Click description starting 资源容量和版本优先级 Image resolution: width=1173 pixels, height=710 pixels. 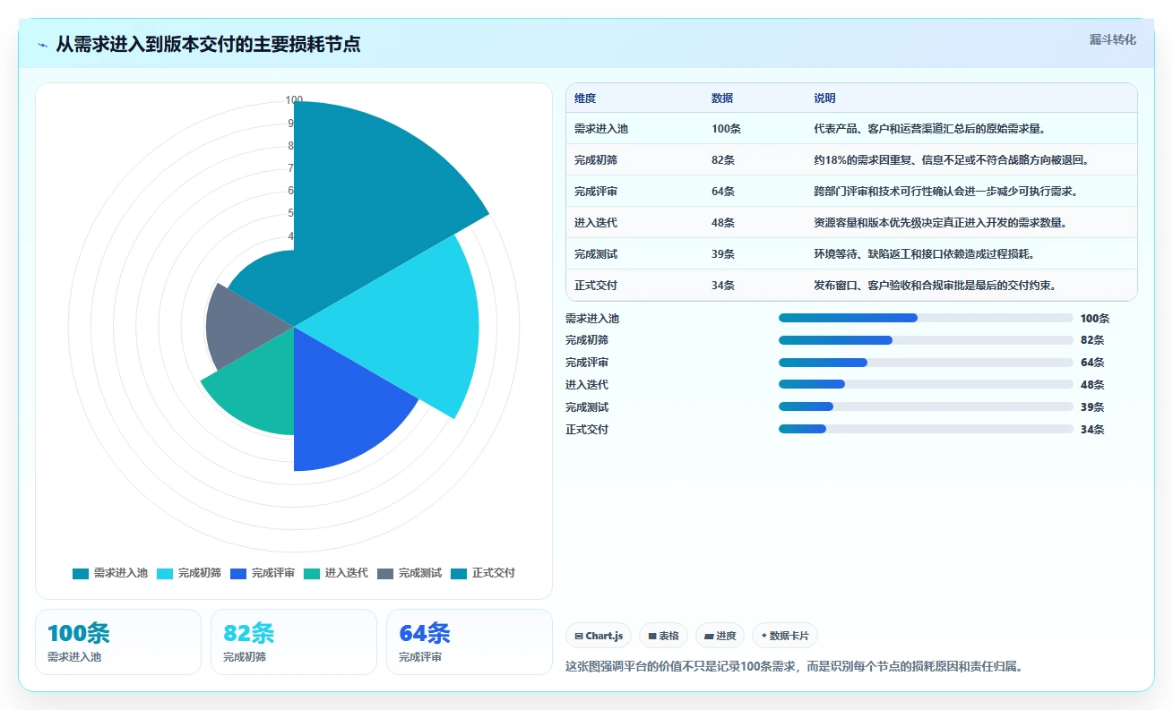point(940,223)
